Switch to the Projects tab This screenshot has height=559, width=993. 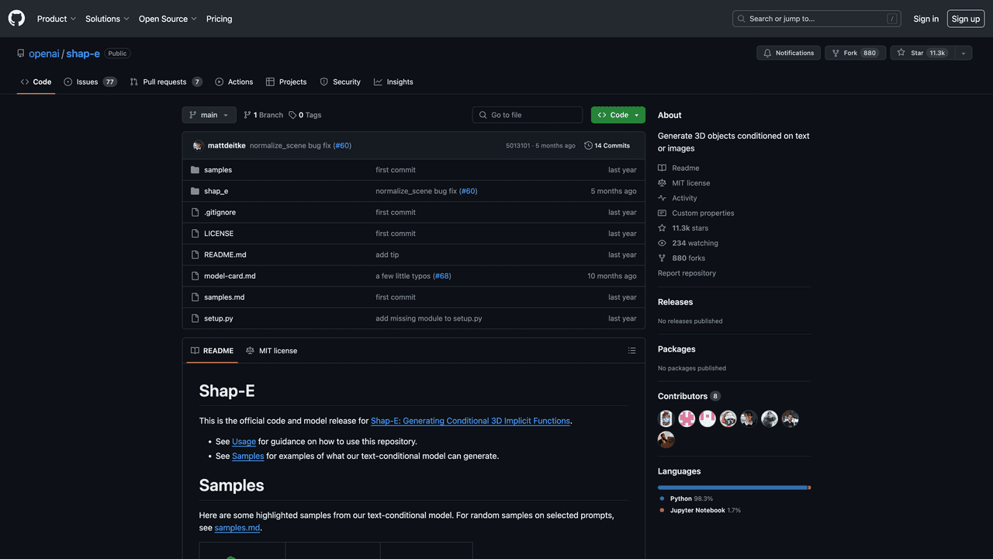tap(286, 82)
